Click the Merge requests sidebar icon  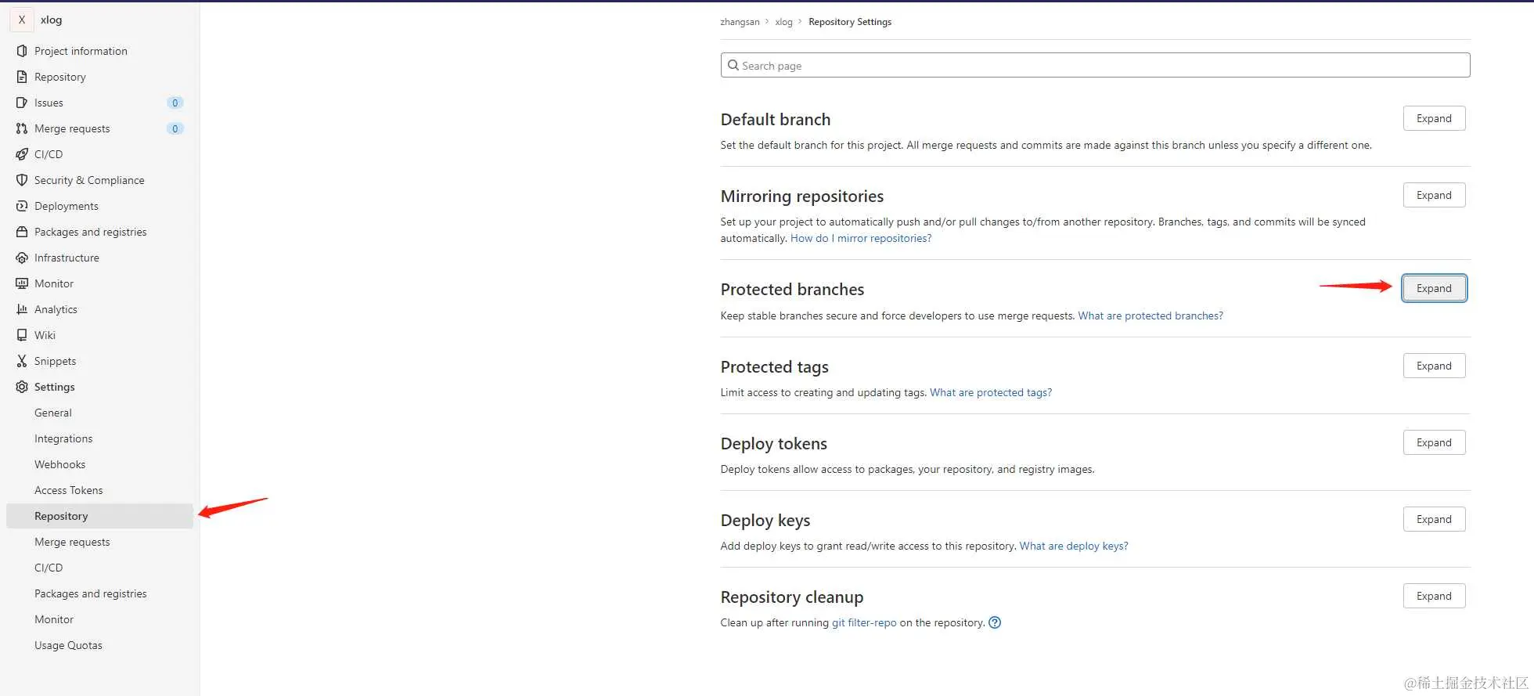[22, 128]
